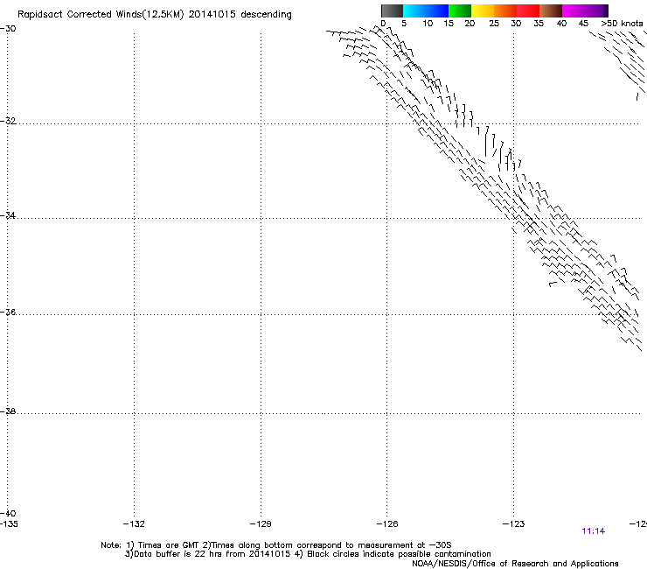Click the -126 longitude axis label

(387, 524)
